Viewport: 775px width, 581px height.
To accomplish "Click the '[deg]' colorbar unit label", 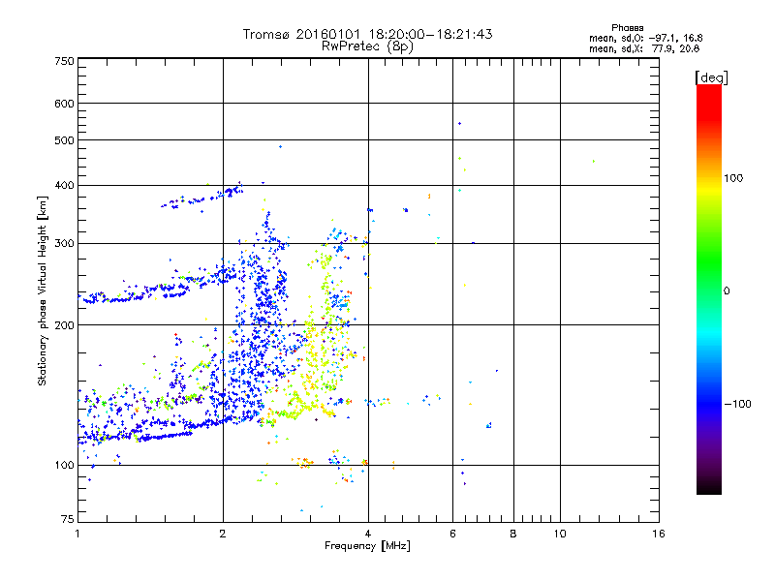I will [x=711, y=77].
